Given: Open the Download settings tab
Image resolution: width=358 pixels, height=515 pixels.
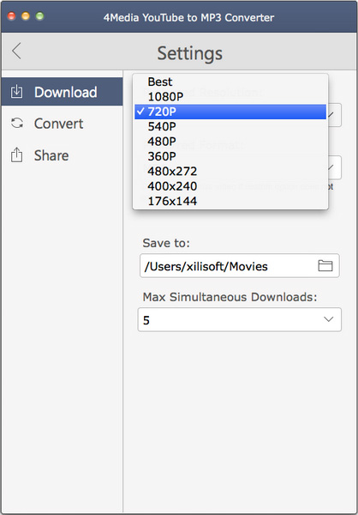Looking at the screenshot, I should (x=62, y=92).
